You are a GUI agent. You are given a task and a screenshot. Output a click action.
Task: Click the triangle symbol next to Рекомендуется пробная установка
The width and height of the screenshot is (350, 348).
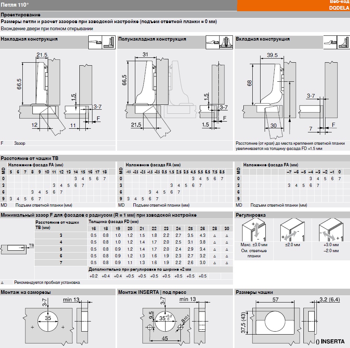2,282
